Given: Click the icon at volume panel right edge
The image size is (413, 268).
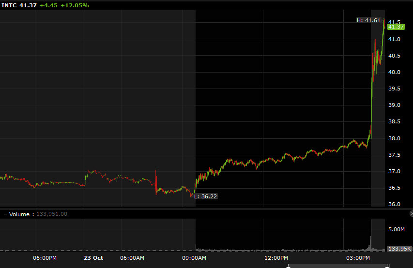Looking at the screenshot, I should coord(411,213).
